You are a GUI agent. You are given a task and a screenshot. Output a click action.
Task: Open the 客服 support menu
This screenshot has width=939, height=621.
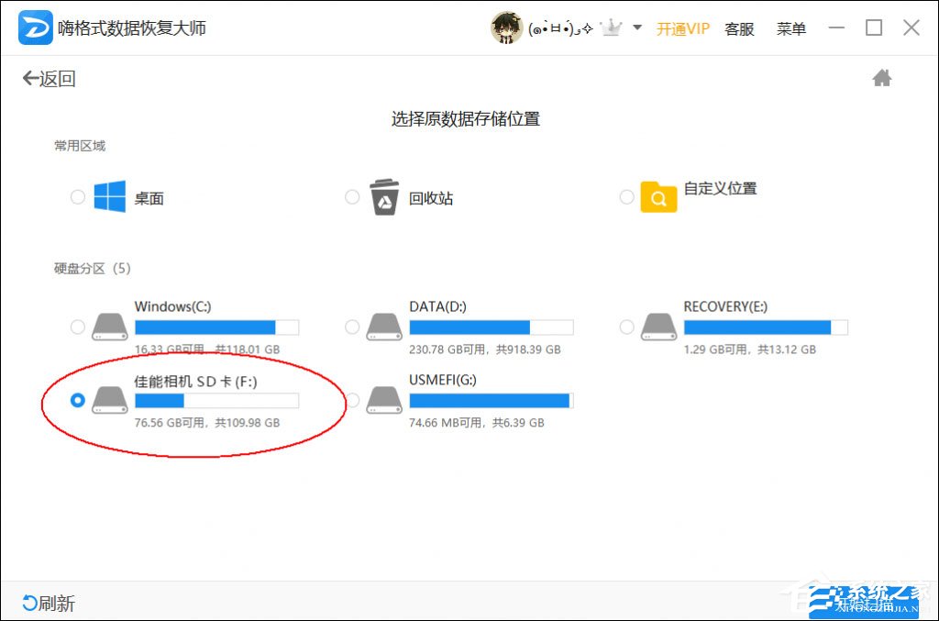click(x=739, y=28)
